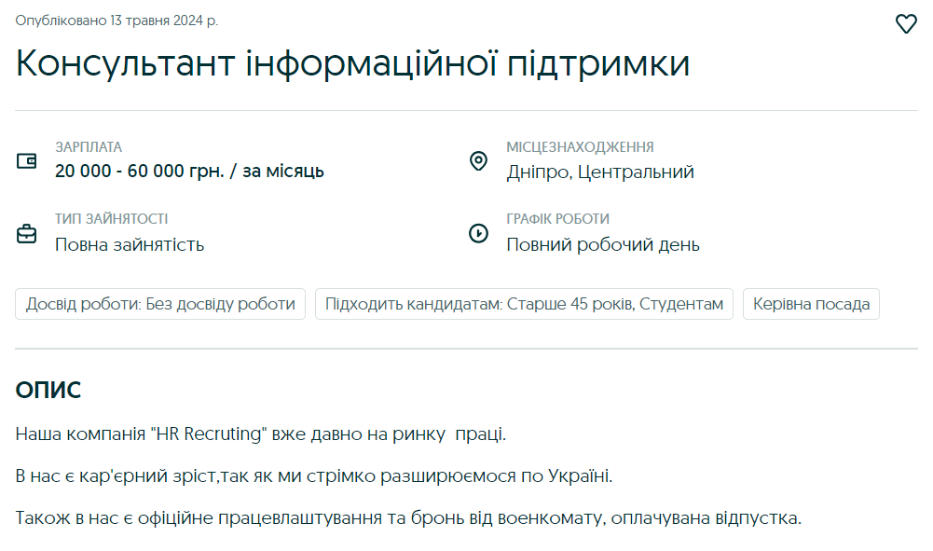The width and height of the screenshot is (933, 551).
Task: Click the paragraph about career growth
Action: (314, 476)
